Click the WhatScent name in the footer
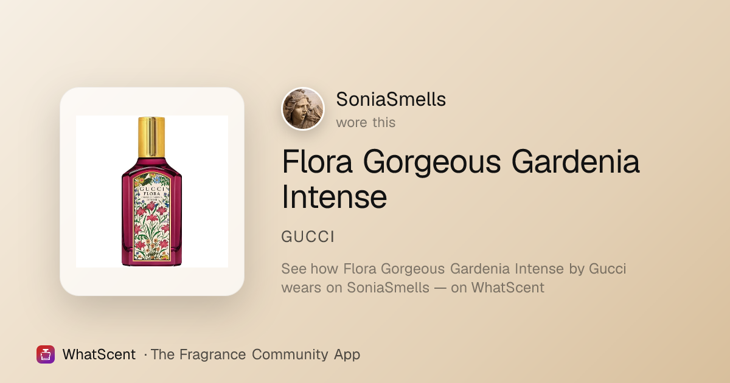730x383 pixels. [x=99, y=354]
